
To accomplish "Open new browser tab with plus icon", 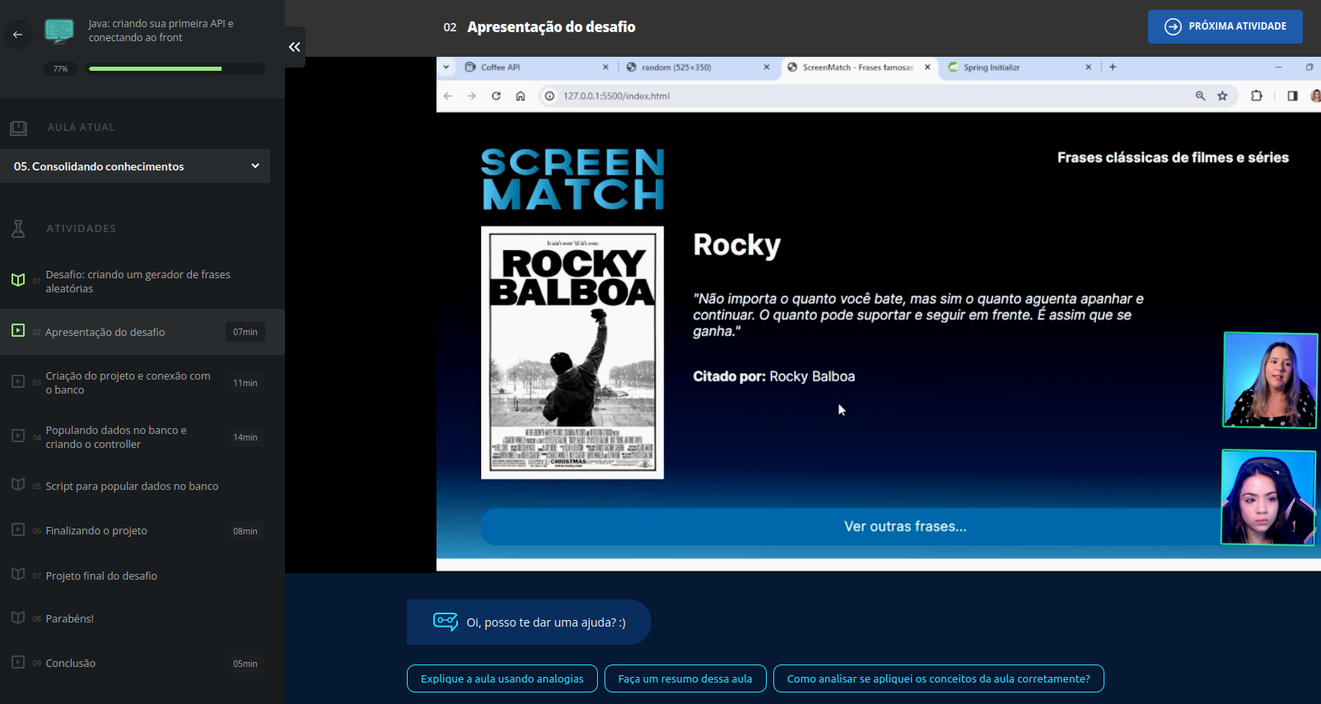I will (x=1113, y=68).
